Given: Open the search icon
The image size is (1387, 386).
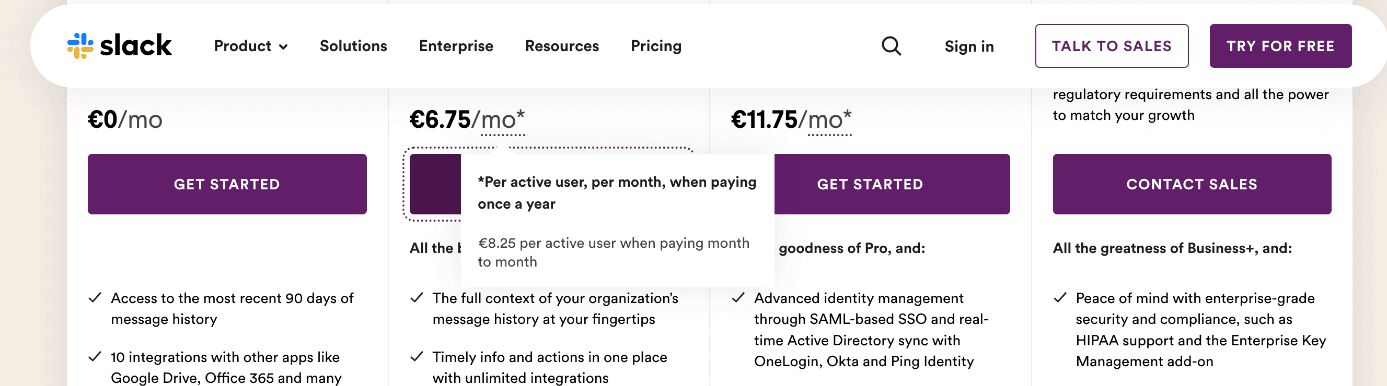Looking at the screenshot, I should [891, 45].
